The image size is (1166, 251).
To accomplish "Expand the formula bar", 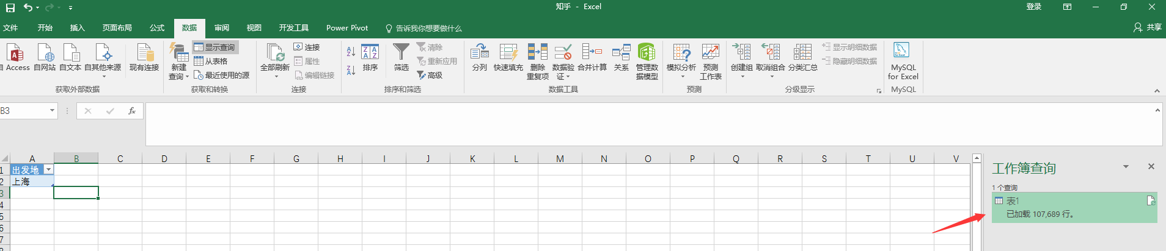I will coord(1157,110).
